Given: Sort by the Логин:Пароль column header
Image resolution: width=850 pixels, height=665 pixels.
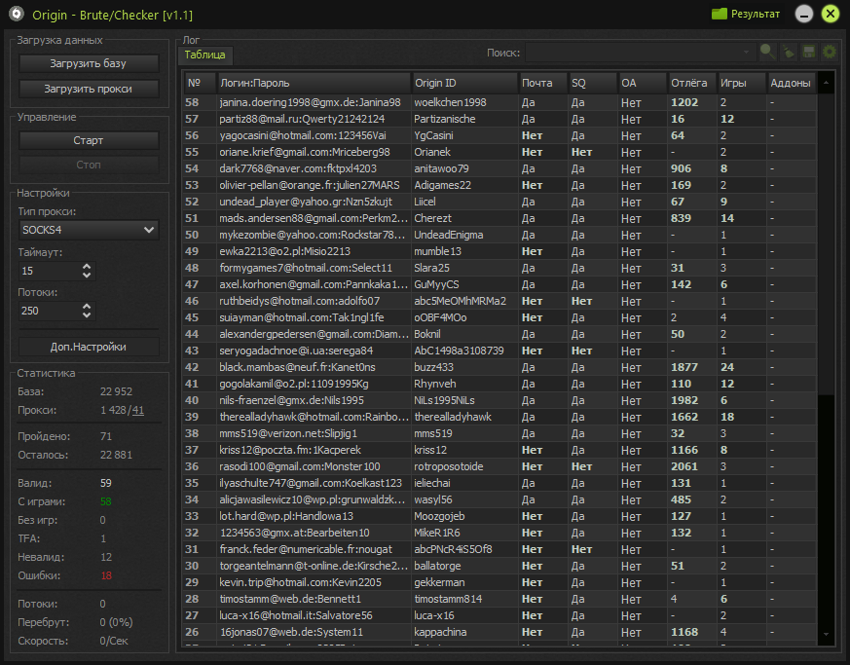Looking at the screenshot, I should [314, 83].
